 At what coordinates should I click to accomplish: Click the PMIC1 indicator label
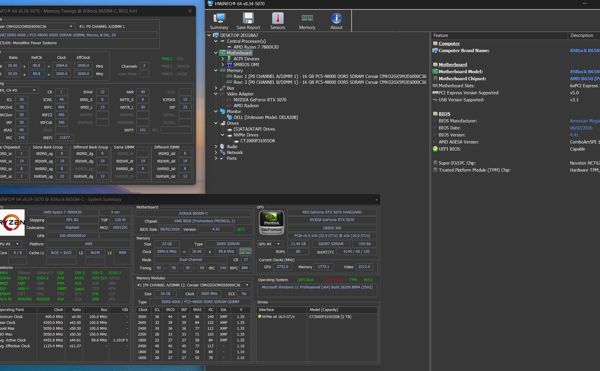click(167, 59)
